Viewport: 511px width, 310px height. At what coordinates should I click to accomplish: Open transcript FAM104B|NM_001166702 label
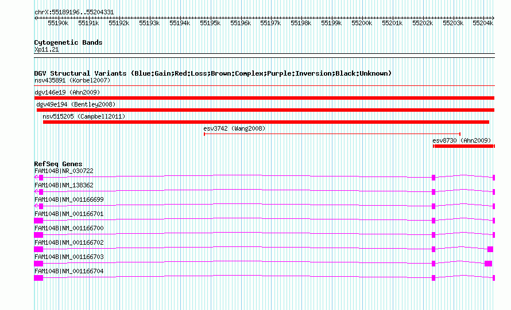pos(69,242)
